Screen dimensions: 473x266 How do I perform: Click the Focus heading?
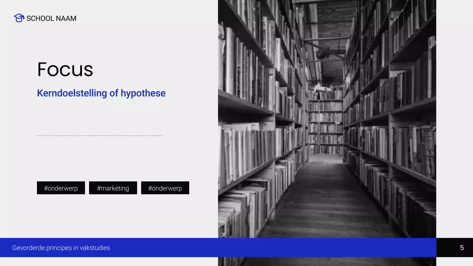[65, 69]
